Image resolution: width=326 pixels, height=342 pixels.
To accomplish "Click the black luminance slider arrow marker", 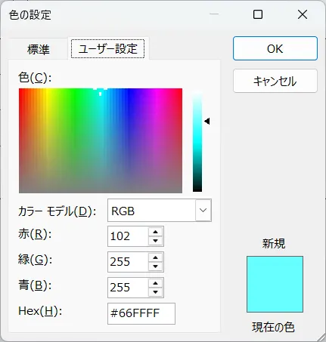I will pyautogui.click(x=207, y=122).
